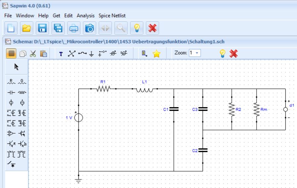Open the Get menu
Viewport: 297px width, 188px height.
click(56, 16)
